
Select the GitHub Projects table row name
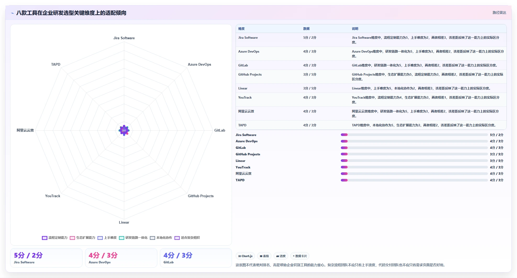pos(250,75)
